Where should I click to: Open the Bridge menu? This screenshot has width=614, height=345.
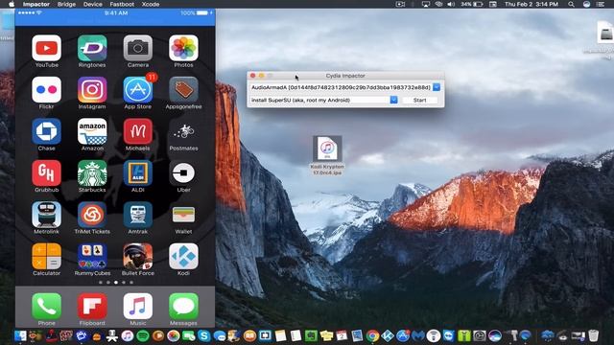click(66, 4)
